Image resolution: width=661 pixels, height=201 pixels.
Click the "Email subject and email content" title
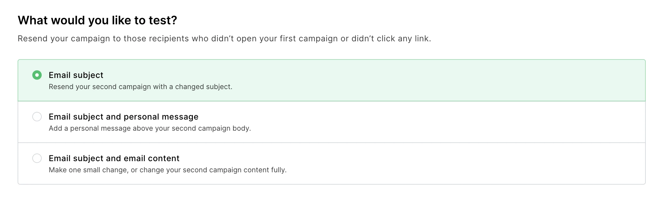[114, 159]
